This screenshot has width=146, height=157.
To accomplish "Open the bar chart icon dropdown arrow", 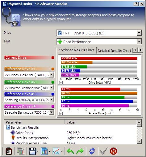I will coord(49,151).
